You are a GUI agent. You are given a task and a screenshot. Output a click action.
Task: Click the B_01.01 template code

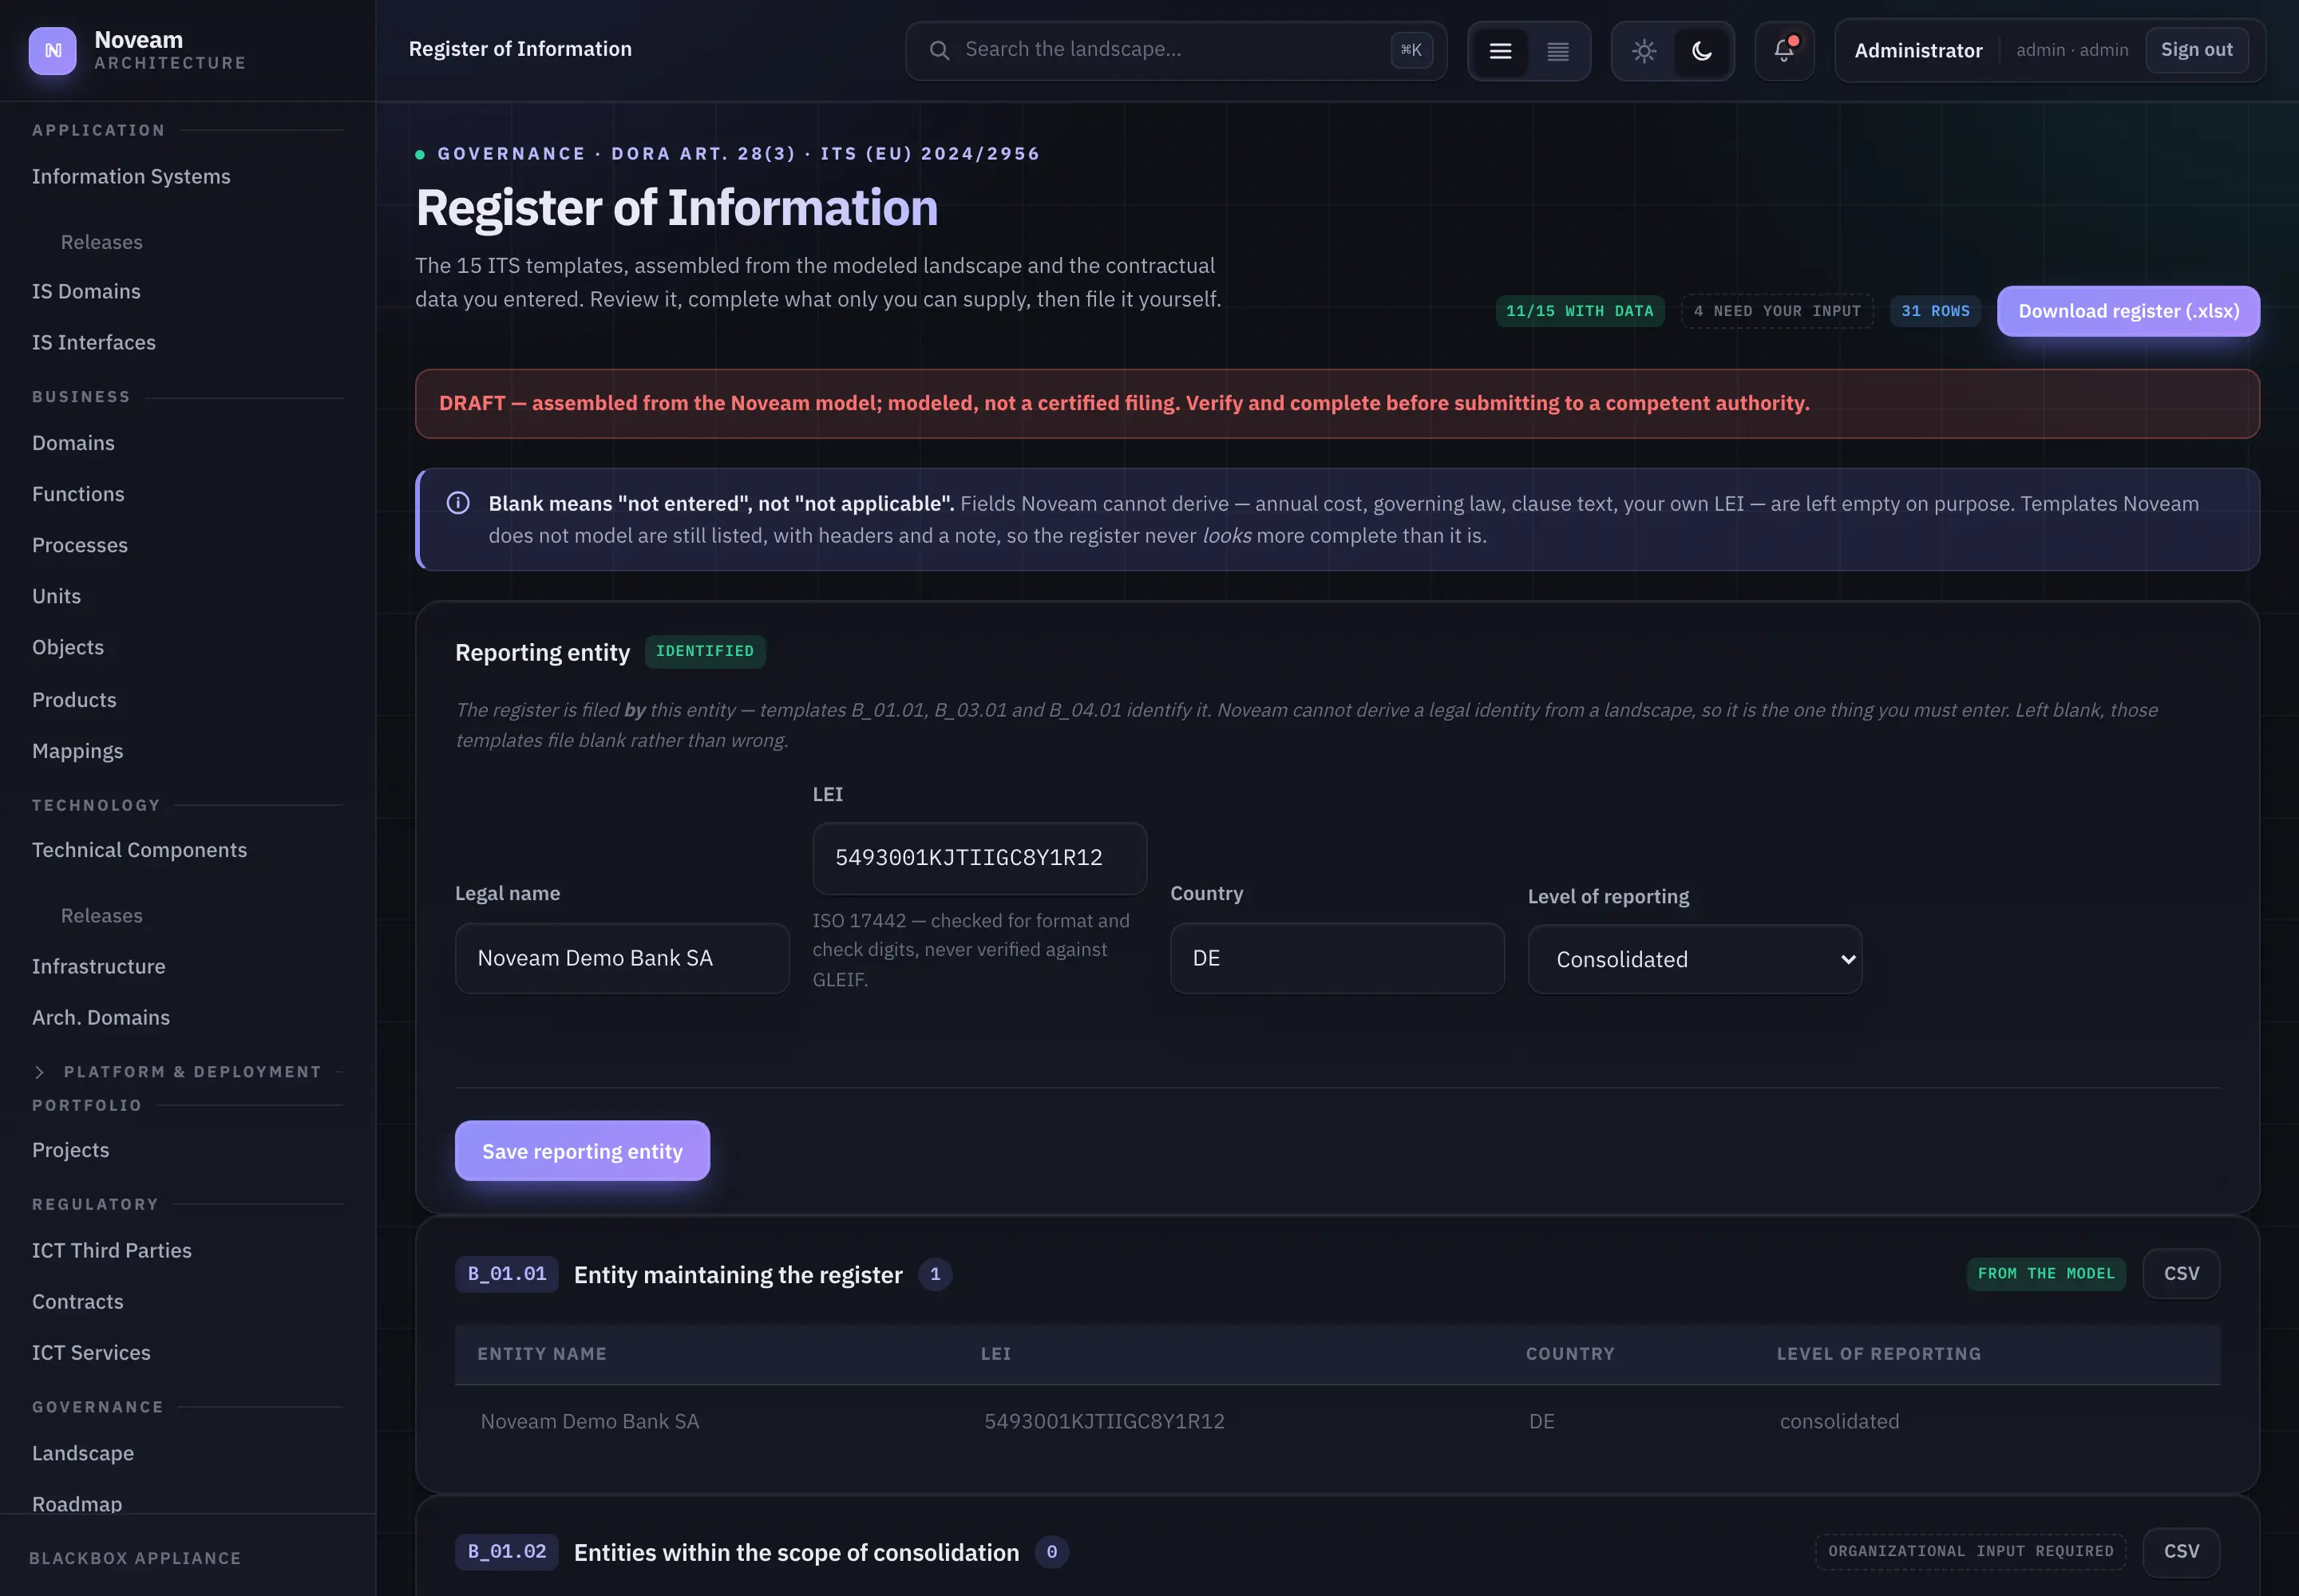tap(506, 1274)
